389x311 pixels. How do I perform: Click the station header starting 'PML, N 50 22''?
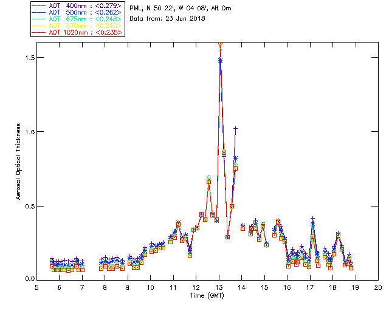(181, 9)
